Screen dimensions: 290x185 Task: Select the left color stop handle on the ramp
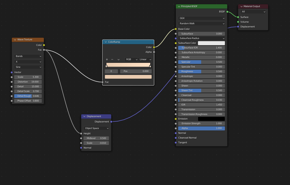(106, 66)
